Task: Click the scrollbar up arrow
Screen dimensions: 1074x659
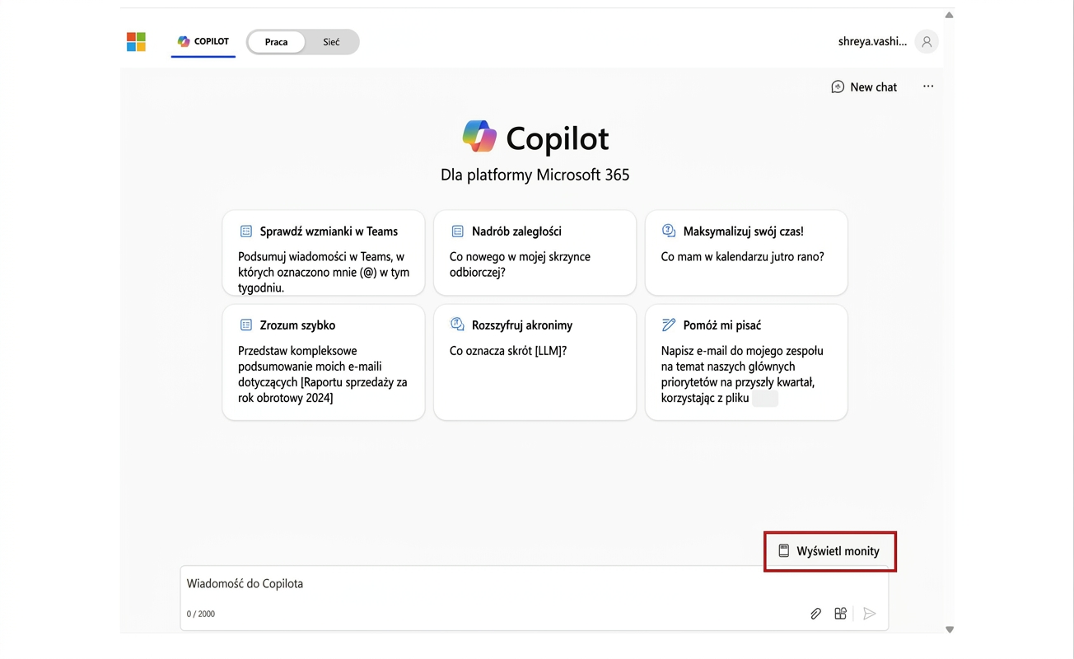Action: [949, 15]
